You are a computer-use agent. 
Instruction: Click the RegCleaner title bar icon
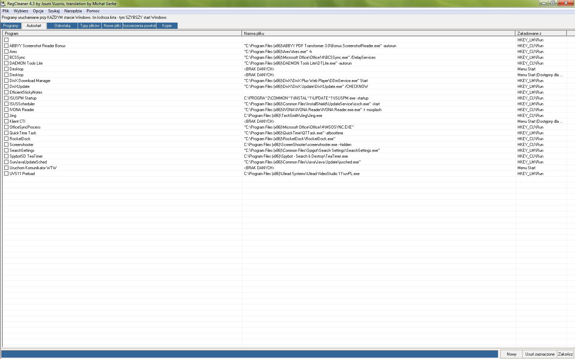(x=3, y=4)
